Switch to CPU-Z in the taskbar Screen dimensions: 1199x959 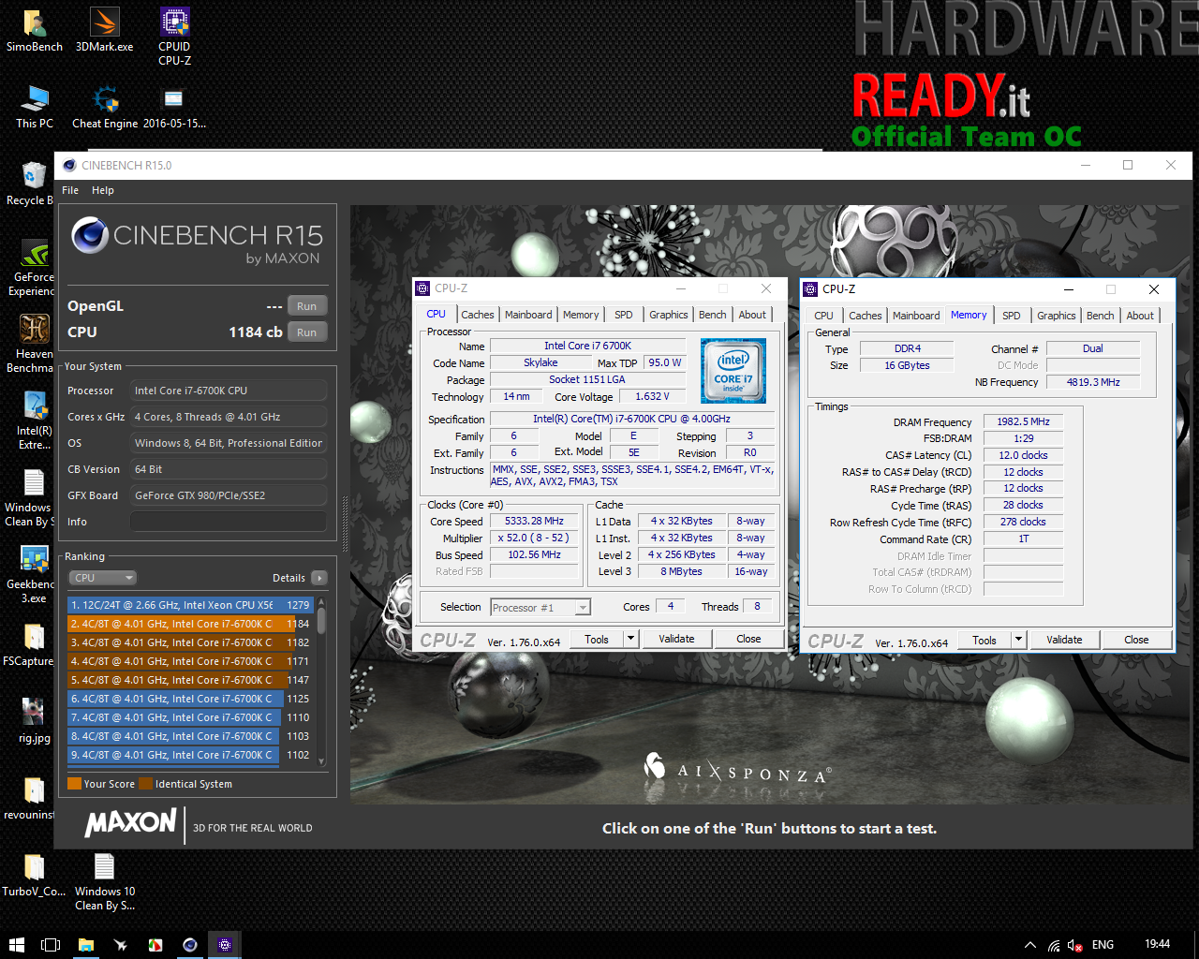(x=225, y=945)
